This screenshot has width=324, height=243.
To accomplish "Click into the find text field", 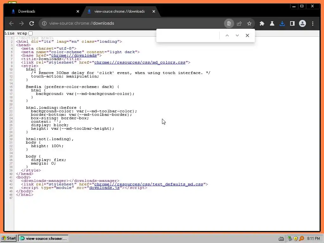I will coord(189,35).
